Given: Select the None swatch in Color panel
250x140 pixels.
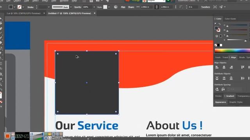Looking at the screenshot, I should click(x=216, y=45).
